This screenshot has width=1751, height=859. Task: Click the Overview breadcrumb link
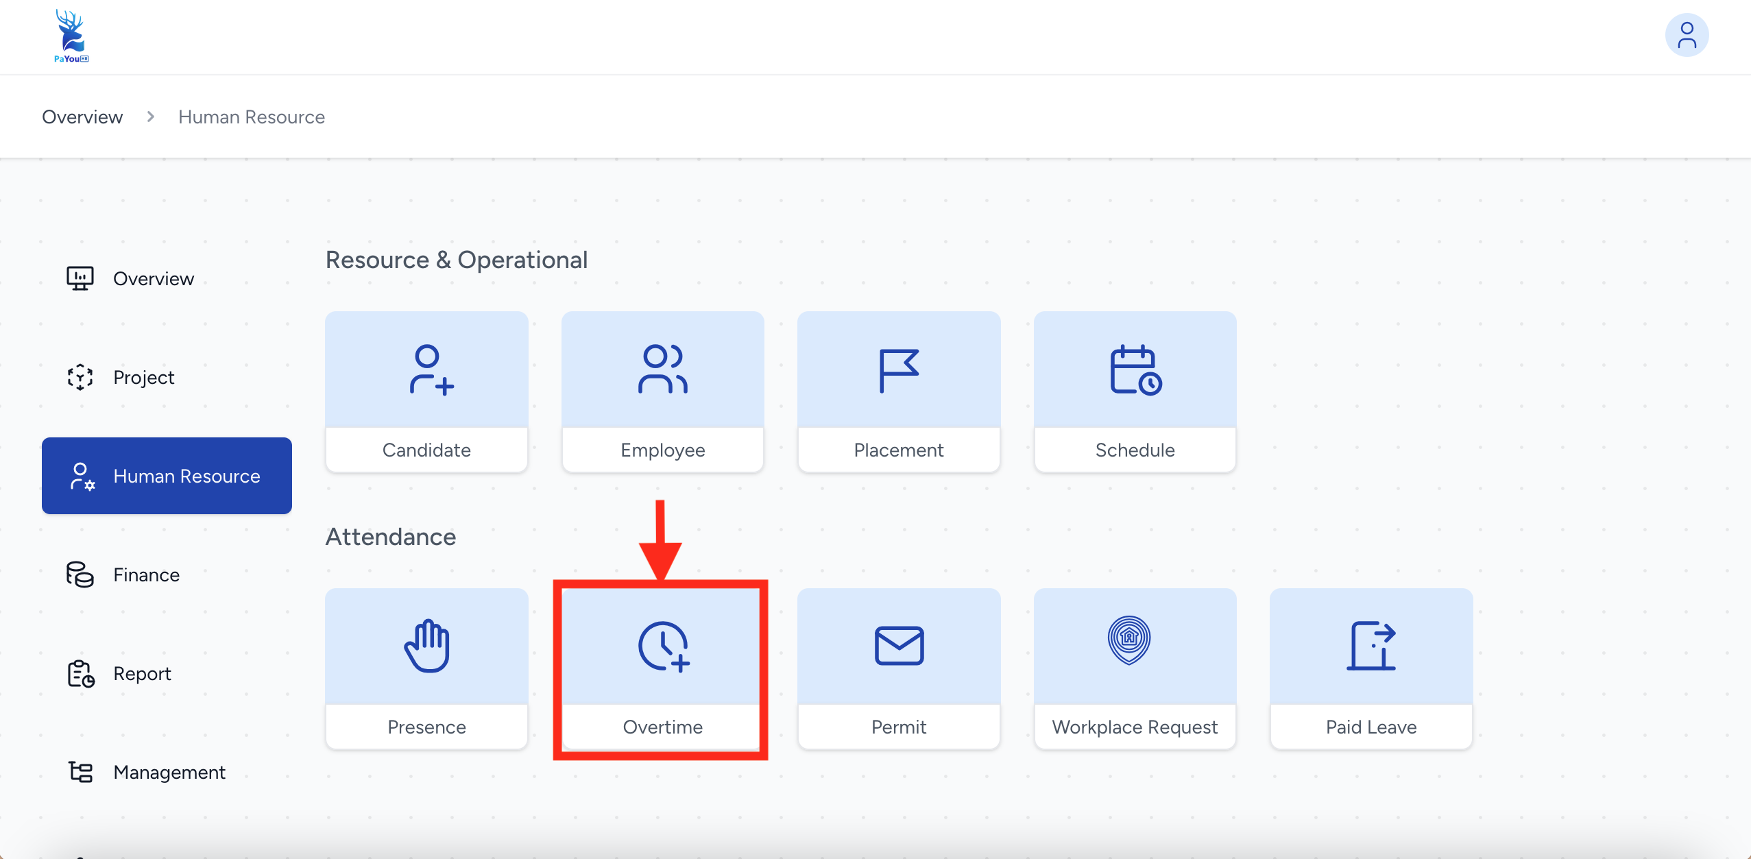tap(82, 117)
